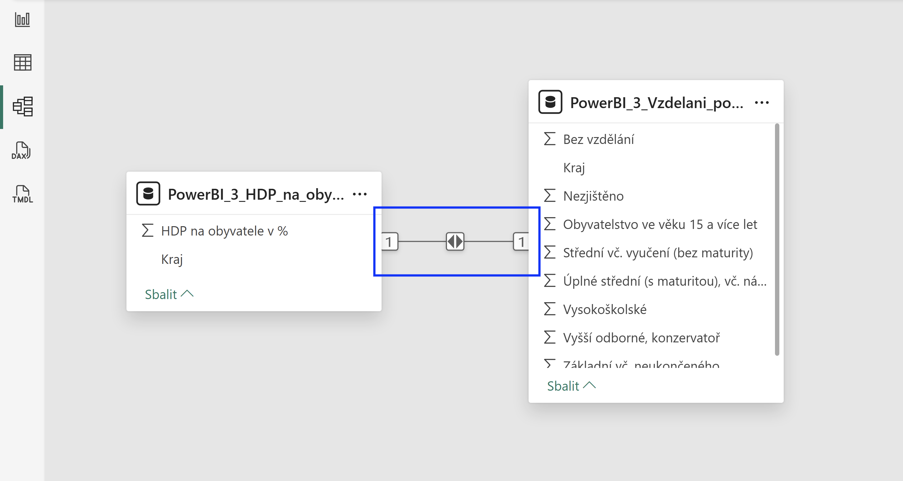The width and height of the screenshot is (903, 481).
Task: Click sigma icon beside Nezjištěno
Action: [550, 196]
